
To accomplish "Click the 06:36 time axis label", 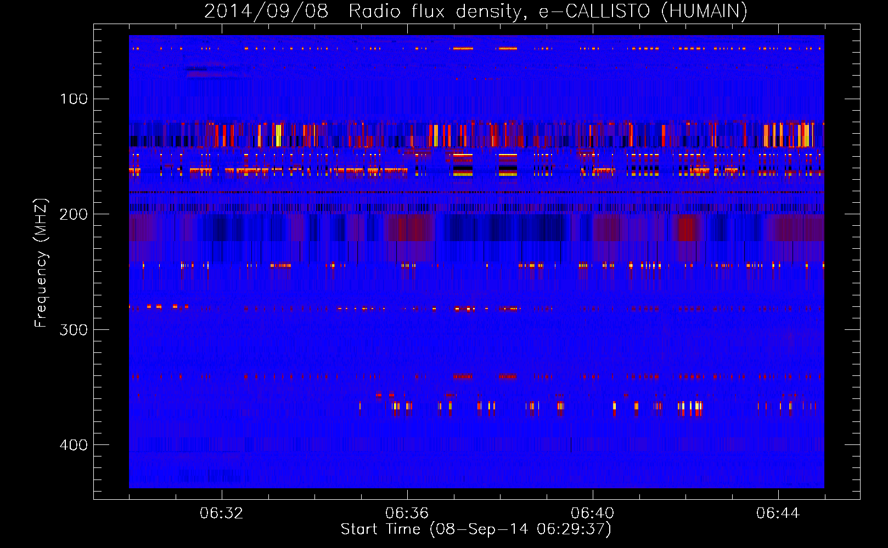I will (407, 513).
